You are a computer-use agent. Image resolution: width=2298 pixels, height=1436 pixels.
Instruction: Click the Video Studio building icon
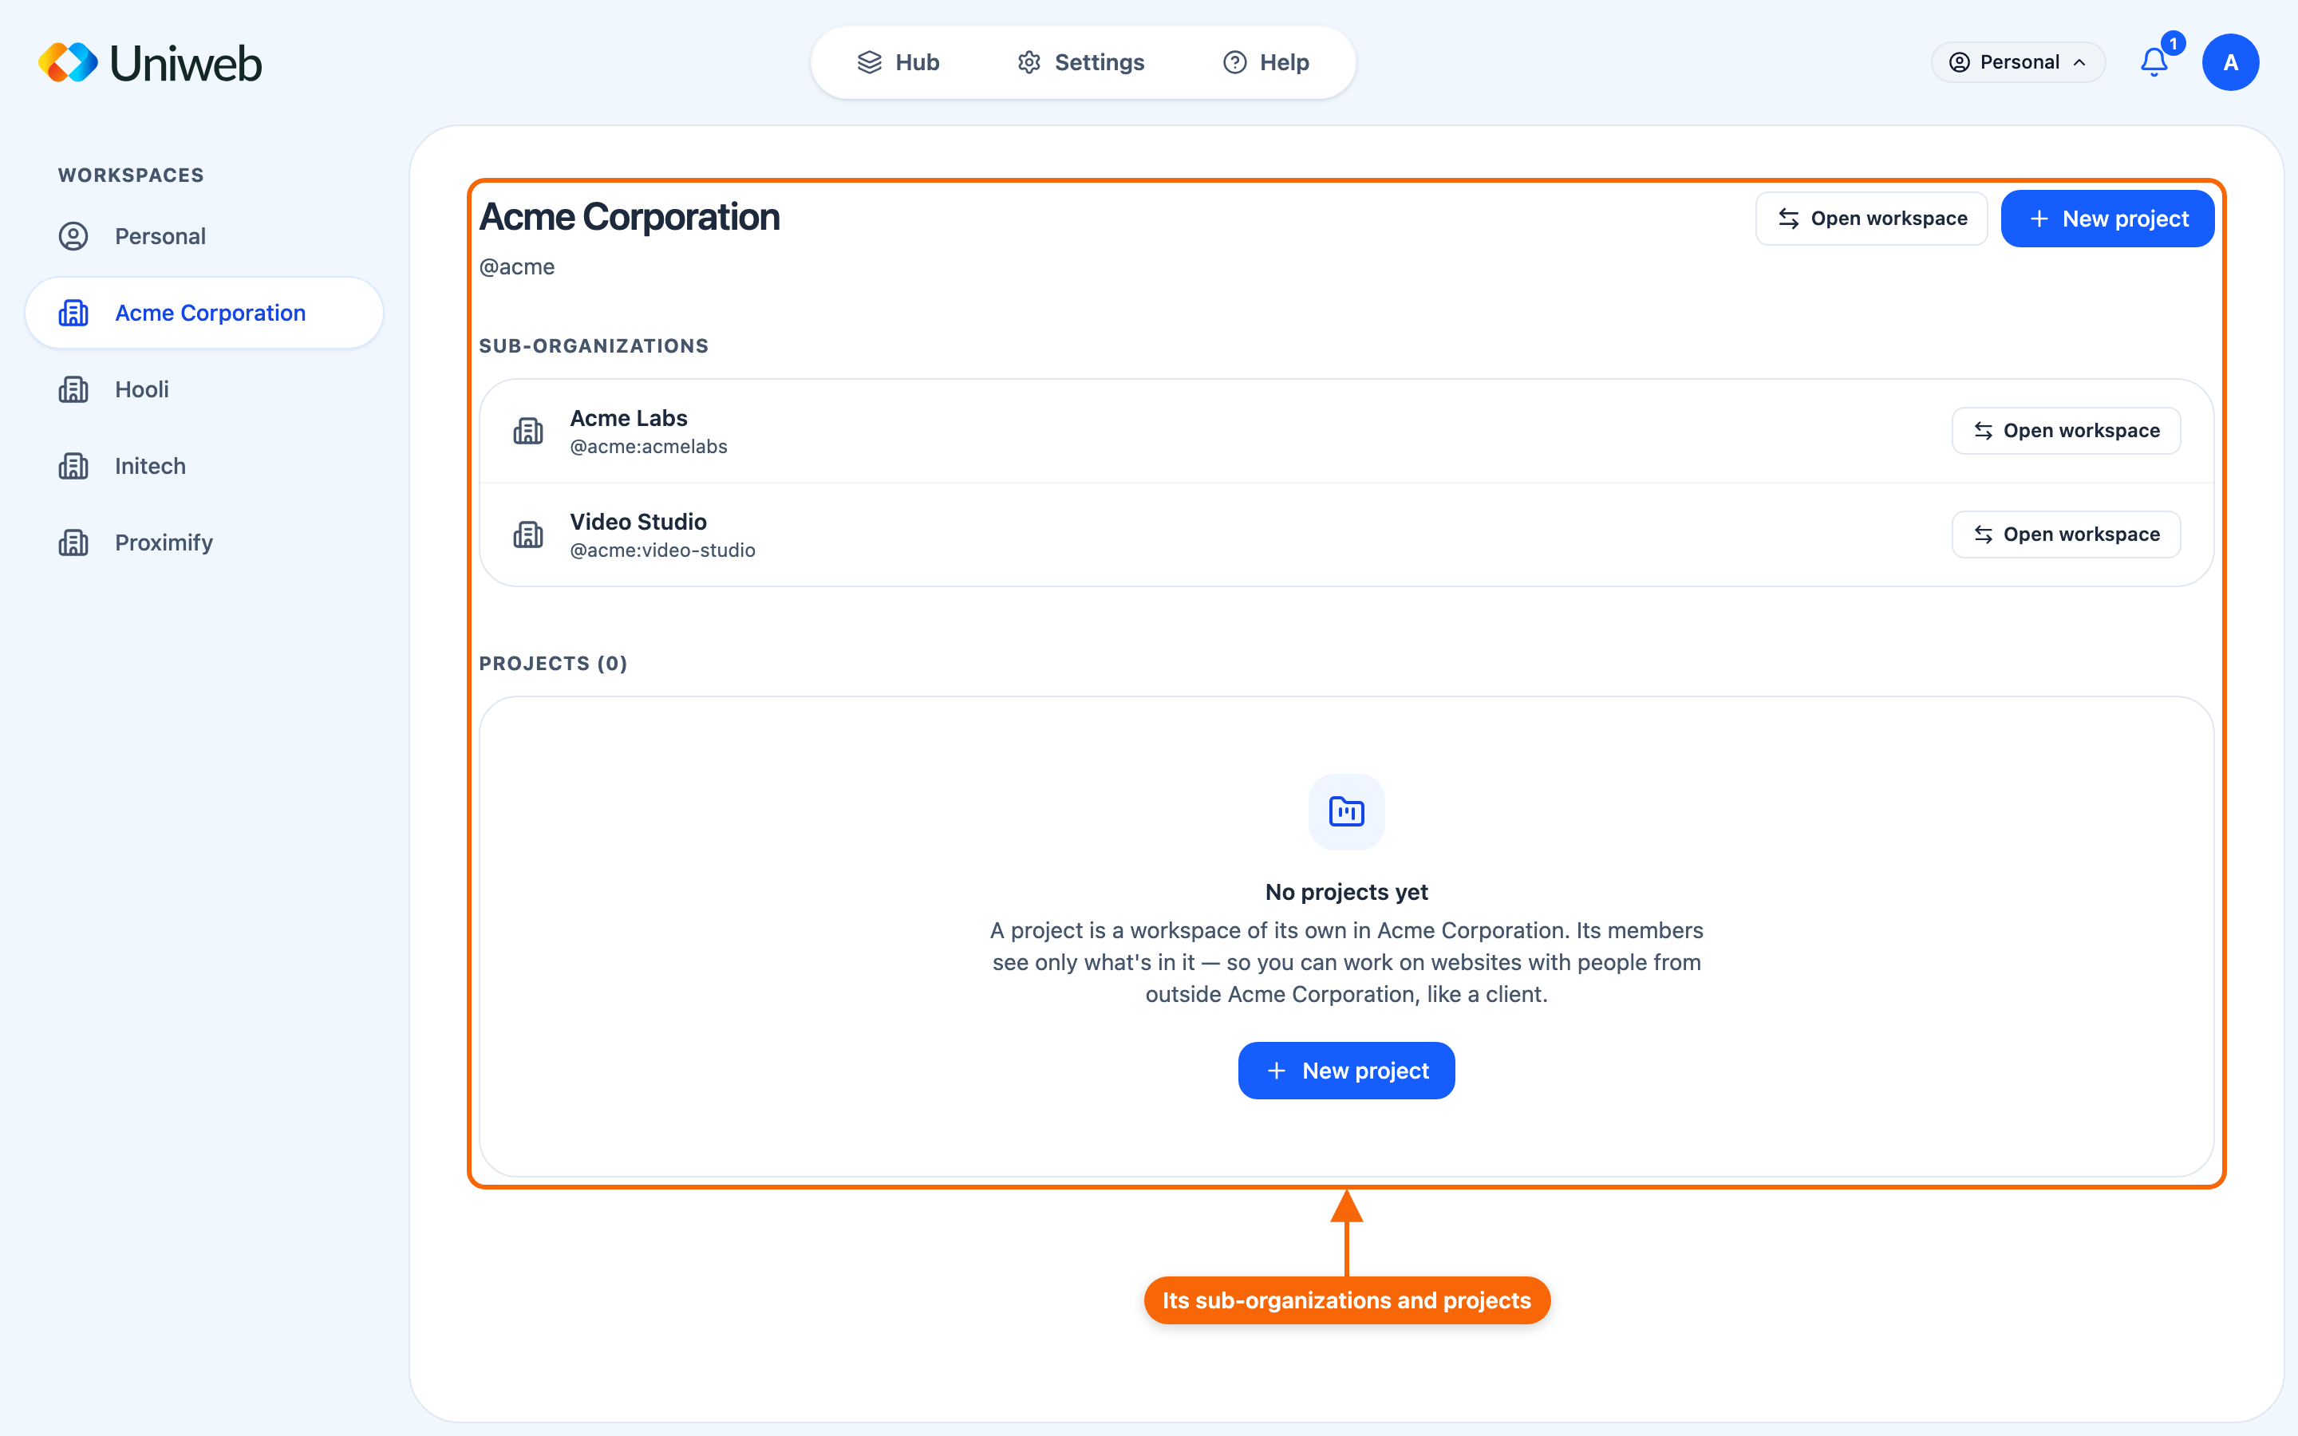click(x=528, y=535)
